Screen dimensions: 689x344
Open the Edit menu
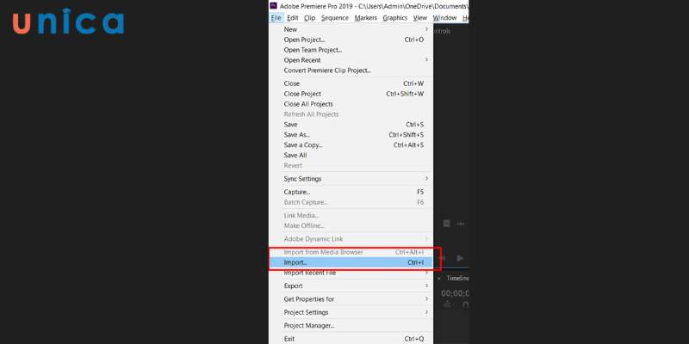pos(293,18)
